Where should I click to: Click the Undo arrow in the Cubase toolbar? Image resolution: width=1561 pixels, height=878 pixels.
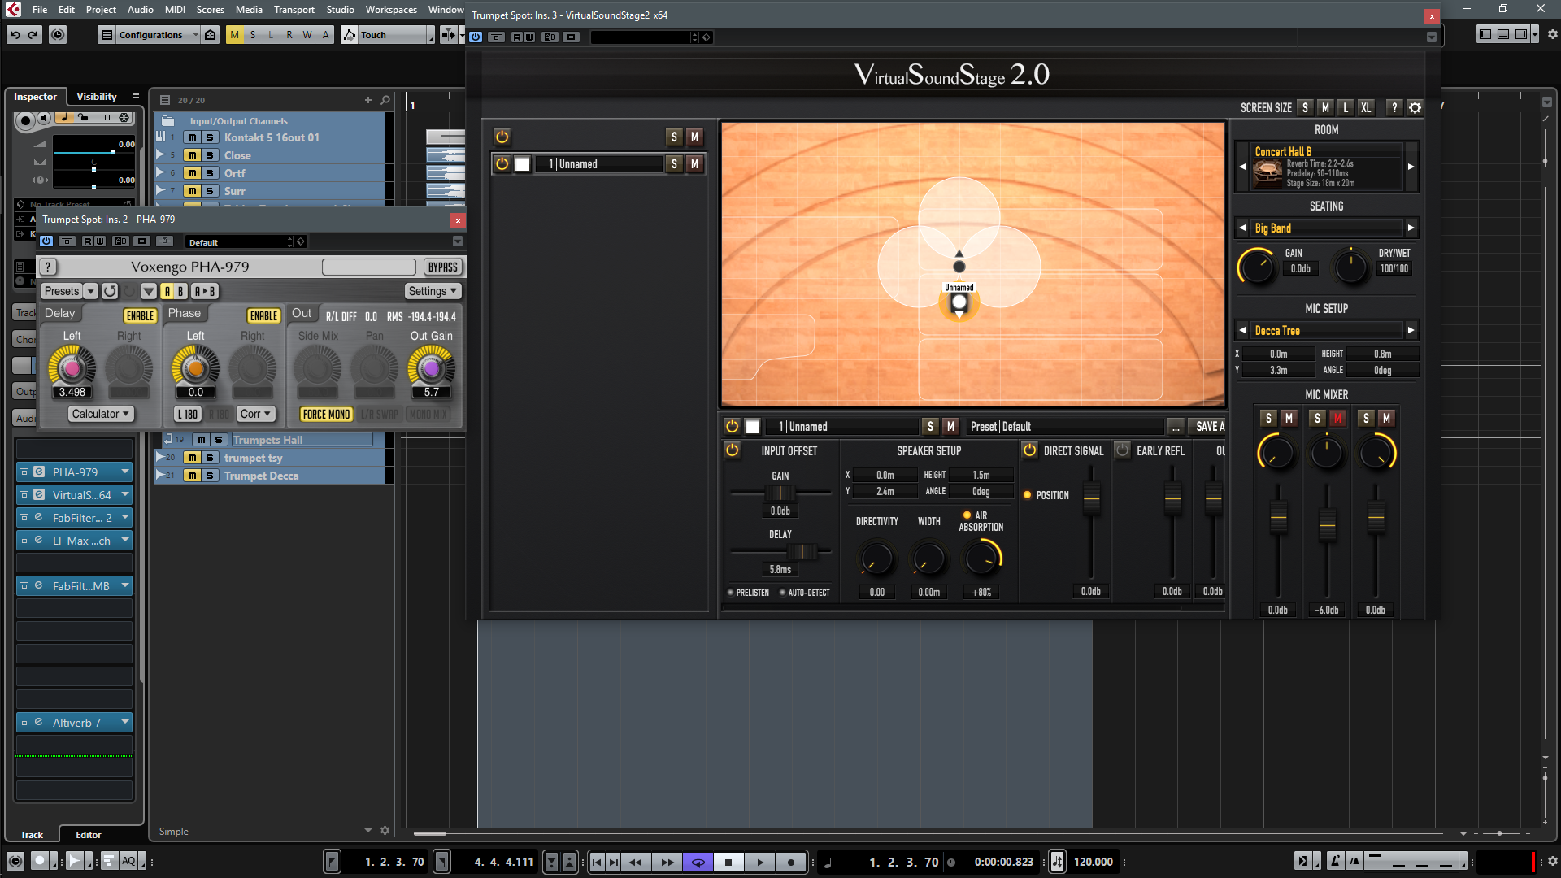pyautogui.click(x=15, y=35)
